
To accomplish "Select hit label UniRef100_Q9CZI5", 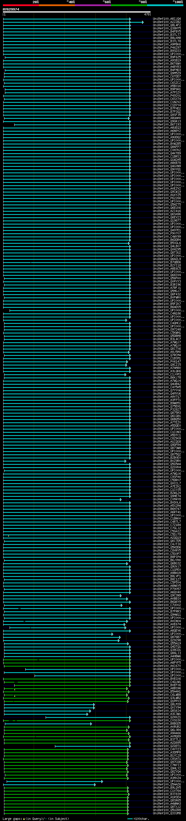I will [x=167, y=365].
